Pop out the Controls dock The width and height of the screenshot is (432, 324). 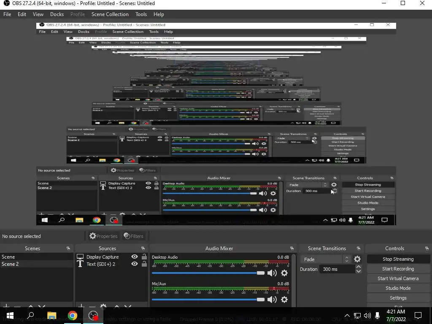tap(427, 248)
